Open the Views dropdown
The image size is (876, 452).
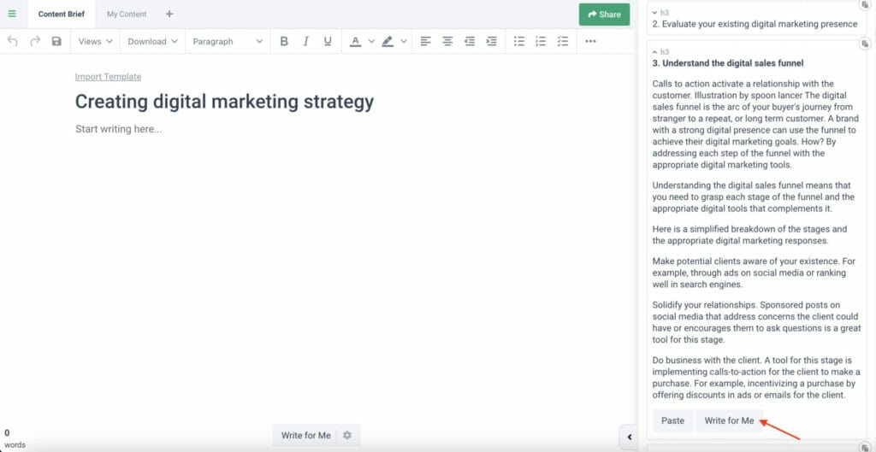point(95,41)
